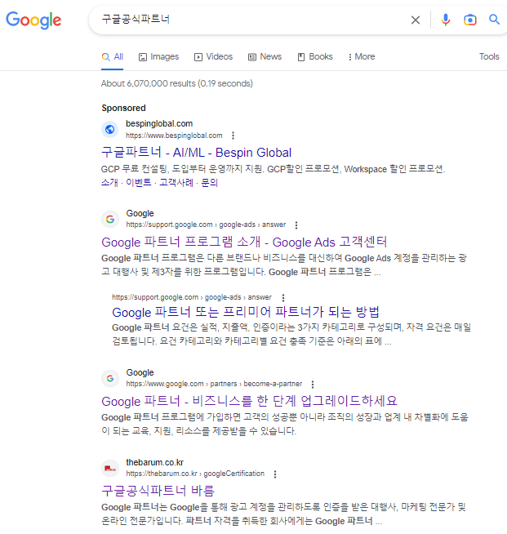The image size is (507, 534).
Task: Open the Books tab
Action: tap(315, 57)
